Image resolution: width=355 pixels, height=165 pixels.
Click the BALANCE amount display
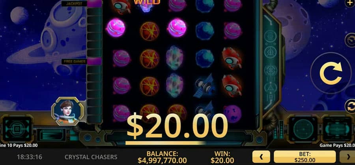pos(162,157)
